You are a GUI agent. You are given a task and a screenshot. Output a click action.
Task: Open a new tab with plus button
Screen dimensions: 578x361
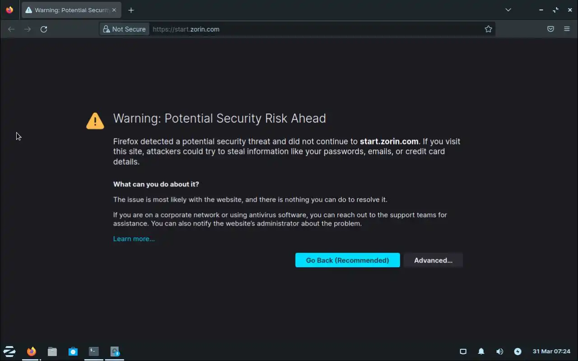(131, 10)
